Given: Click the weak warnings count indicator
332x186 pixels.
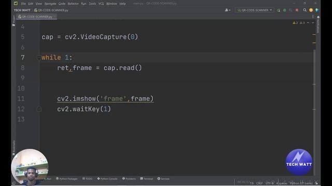Looking at the screenshot, I should 302,23.
